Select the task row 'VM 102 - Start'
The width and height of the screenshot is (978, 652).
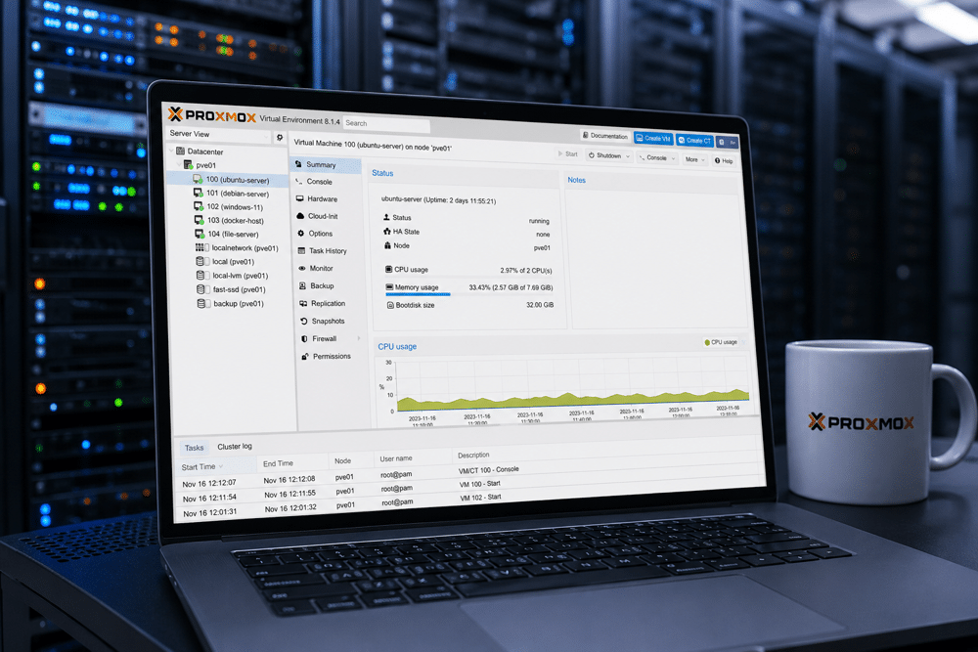coord(471,501)
